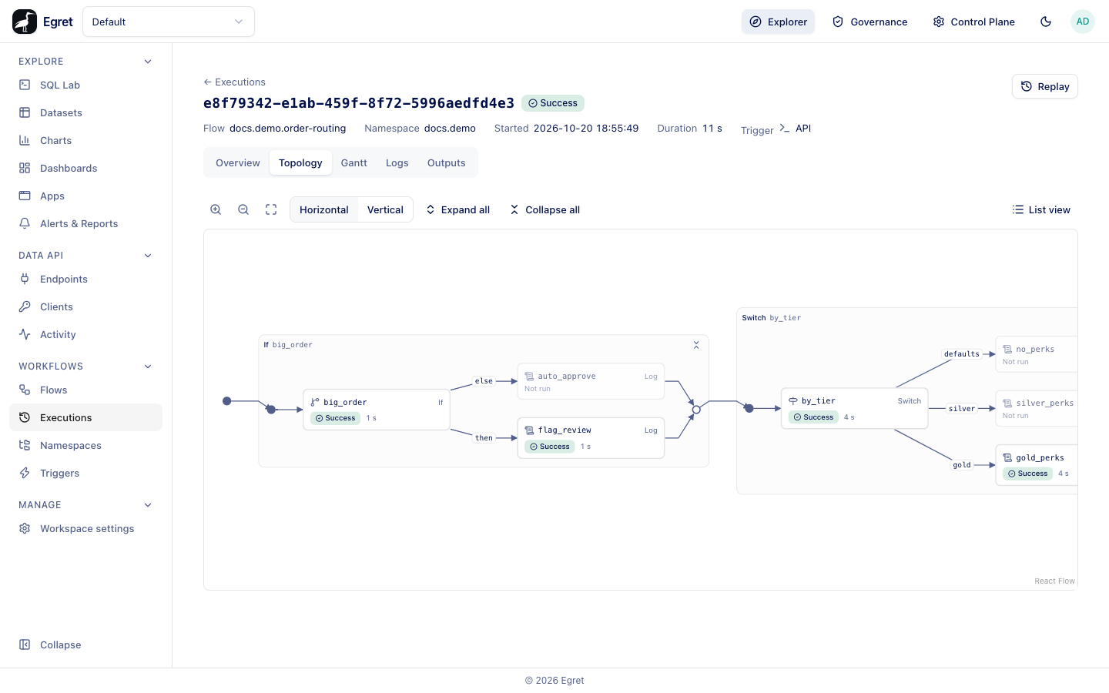Collapse the sidebar
This screenshot has width=1109, height=693.
click(85, 644)
